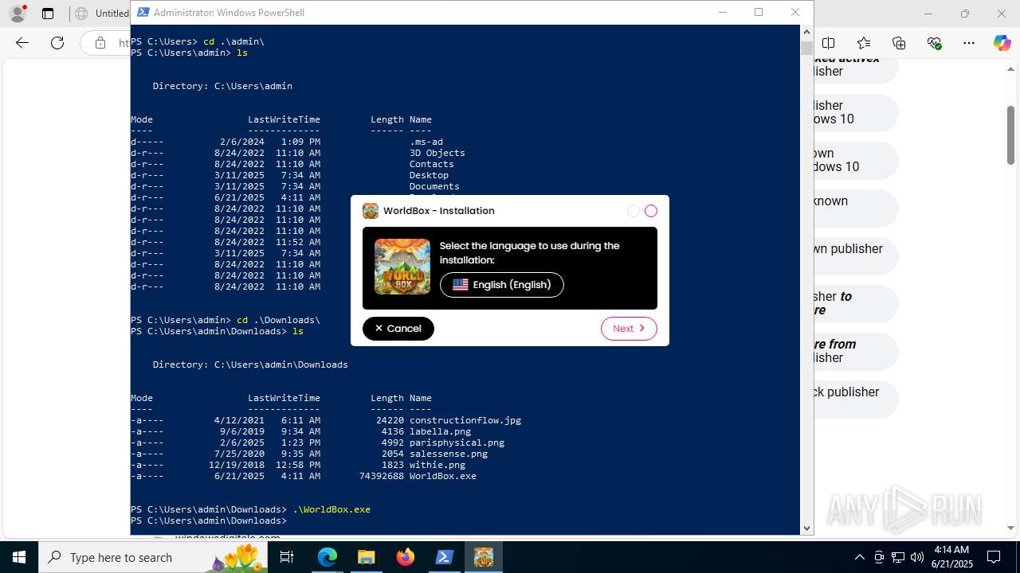This screenshot has height=573, width=1020.
Task: Click the taskbar search box
Action: tap(155, 557)
